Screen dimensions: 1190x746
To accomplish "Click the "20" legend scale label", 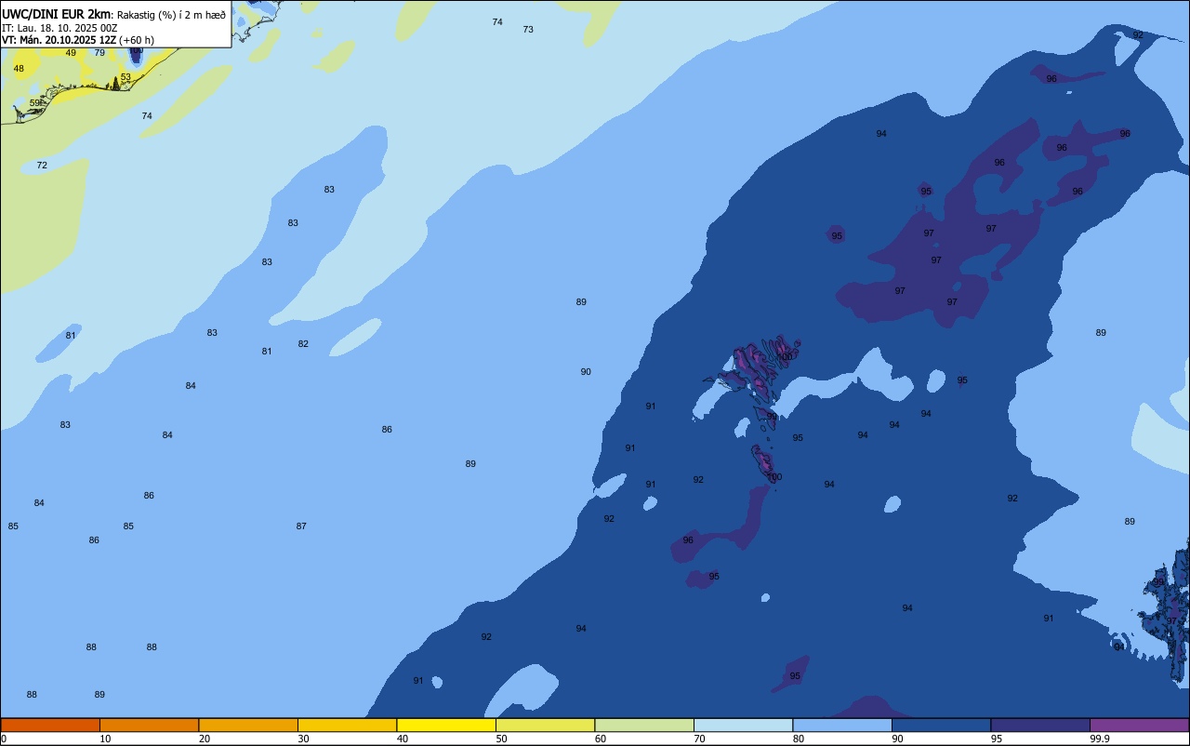I will [205, 739].
